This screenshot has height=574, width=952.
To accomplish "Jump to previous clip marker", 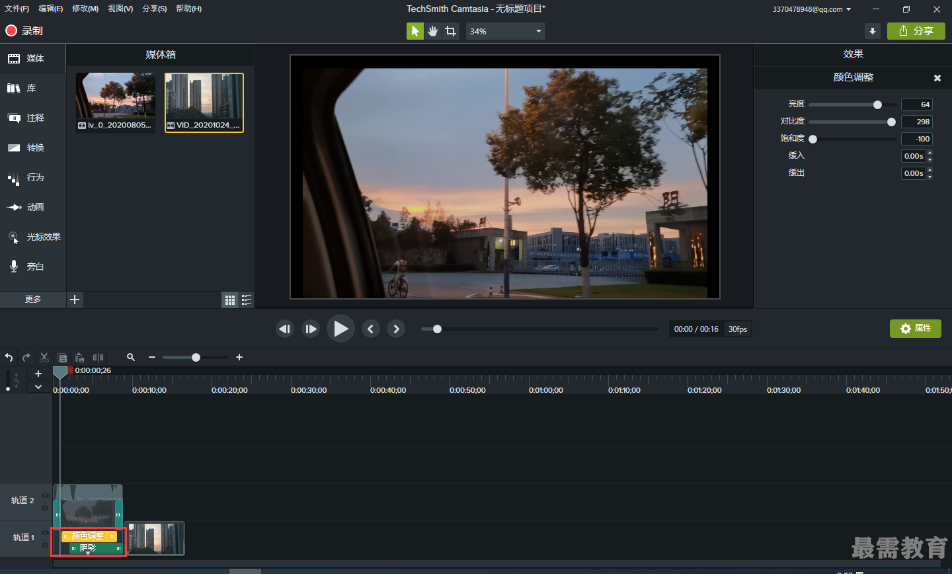I will coord(371,329).
